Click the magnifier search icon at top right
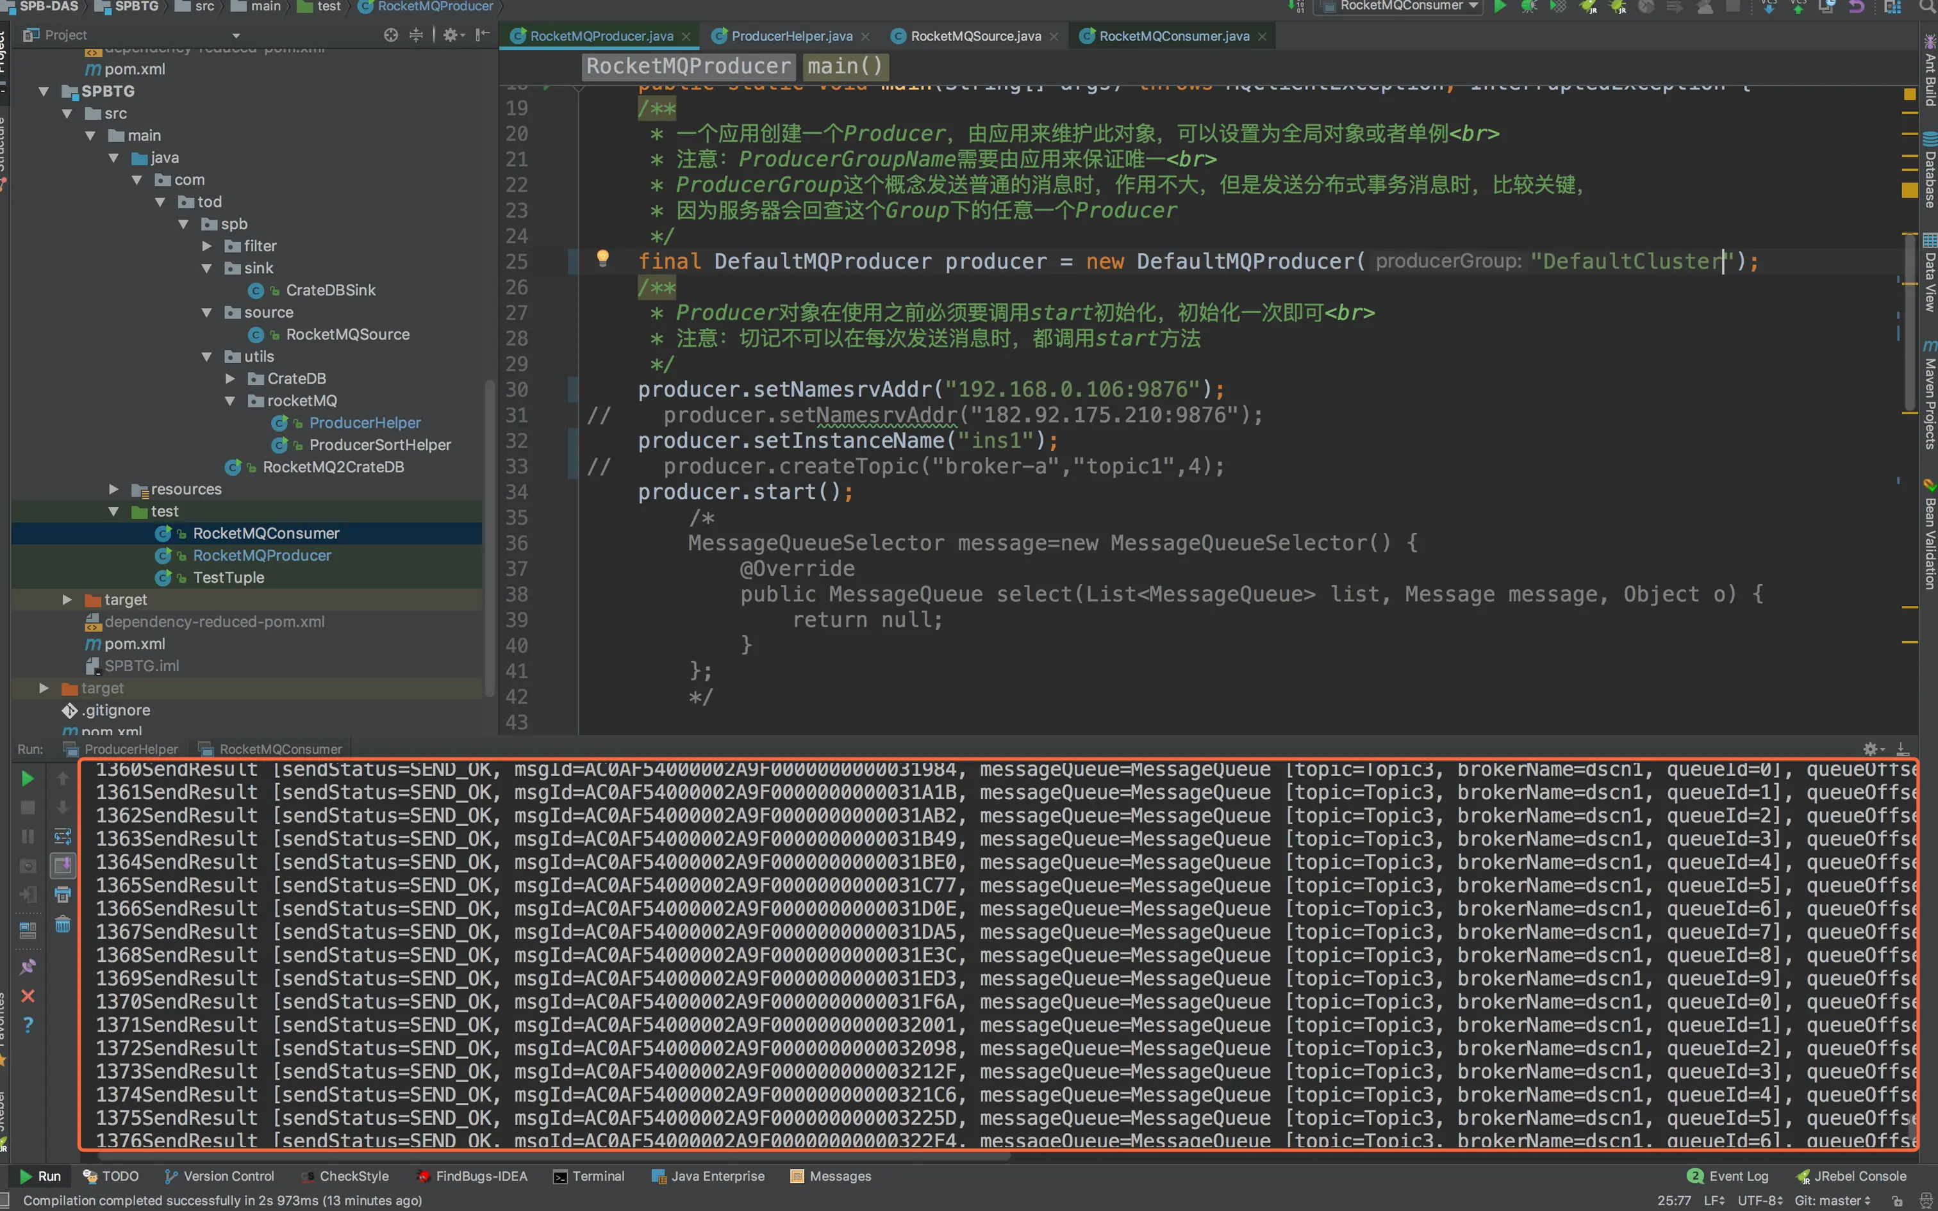1938x1211 pixels. pos(1926,6)
